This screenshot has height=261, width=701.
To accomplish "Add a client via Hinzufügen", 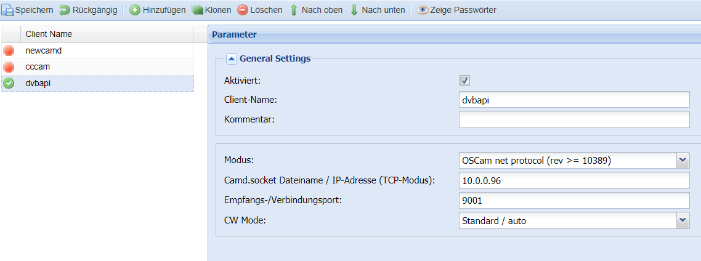I will coord(134,10).
